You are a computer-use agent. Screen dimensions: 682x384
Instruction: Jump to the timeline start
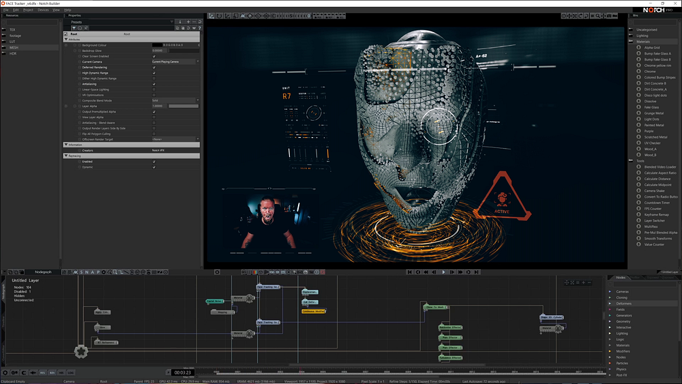click(411, 272)
